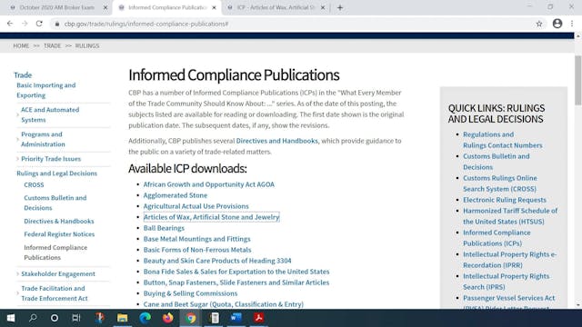Open the Windows Start menu
Viewport: 582px width, 327px height.
click(11, 318)
